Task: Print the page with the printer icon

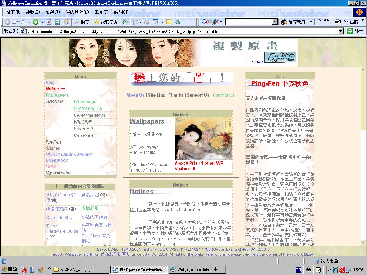Action: coord(147,22)
